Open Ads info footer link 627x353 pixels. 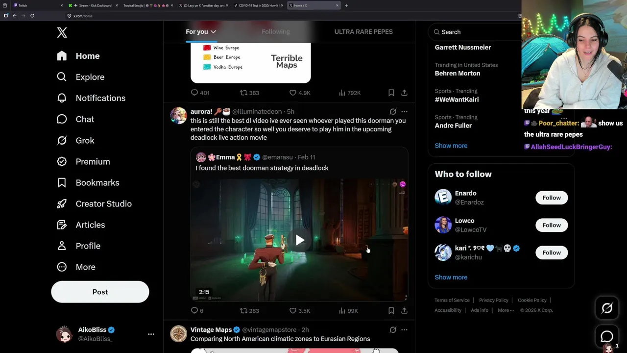pos(480,310)
